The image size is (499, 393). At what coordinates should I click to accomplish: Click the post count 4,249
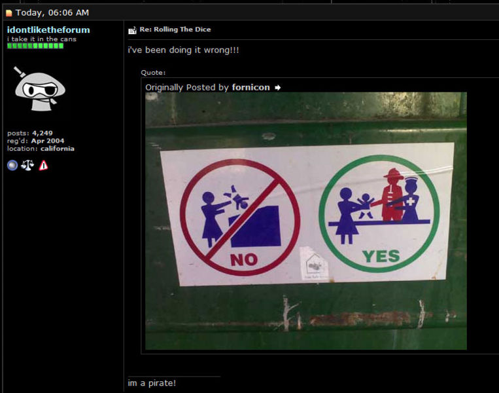tap(42, 133)
